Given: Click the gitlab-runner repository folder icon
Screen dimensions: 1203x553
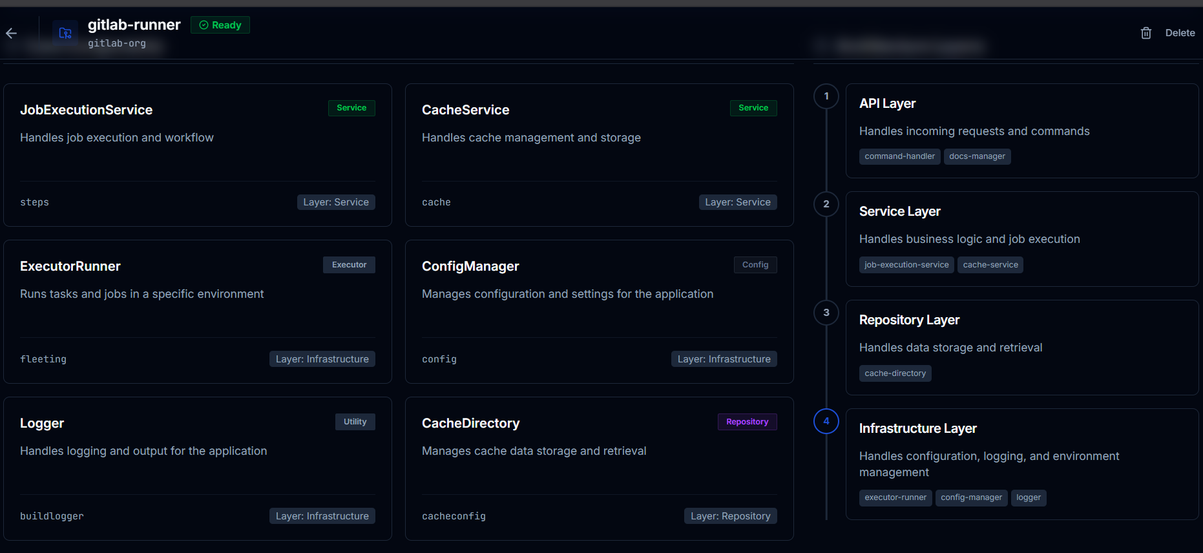Looking at the screenshot, I should pos(65,33).
